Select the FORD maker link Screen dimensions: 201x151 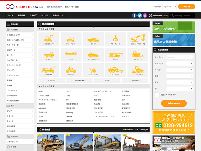point(41,91)
